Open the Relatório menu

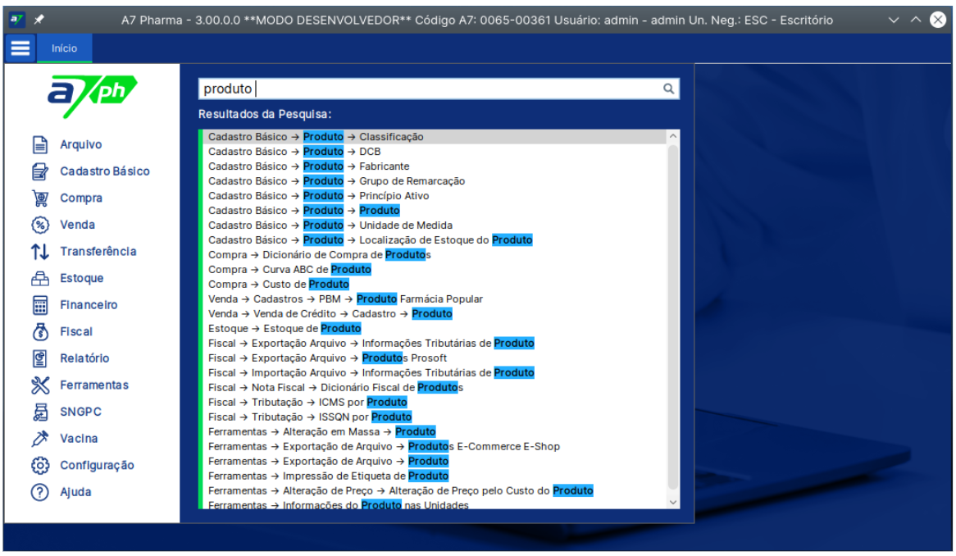pyautogui.click(x=84, y=358)
